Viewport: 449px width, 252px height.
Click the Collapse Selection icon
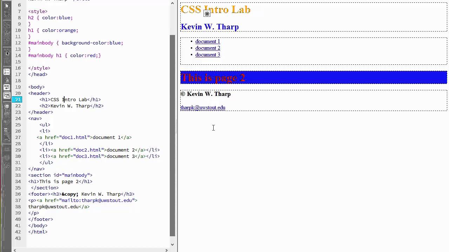pos(7,33)
